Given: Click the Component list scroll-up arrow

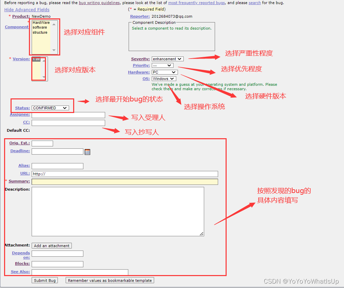Looking at the screenshot, I should [54, 24].
